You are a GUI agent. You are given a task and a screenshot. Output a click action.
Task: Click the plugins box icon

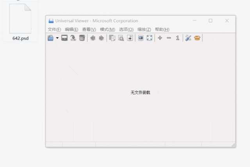pos(197,38)
